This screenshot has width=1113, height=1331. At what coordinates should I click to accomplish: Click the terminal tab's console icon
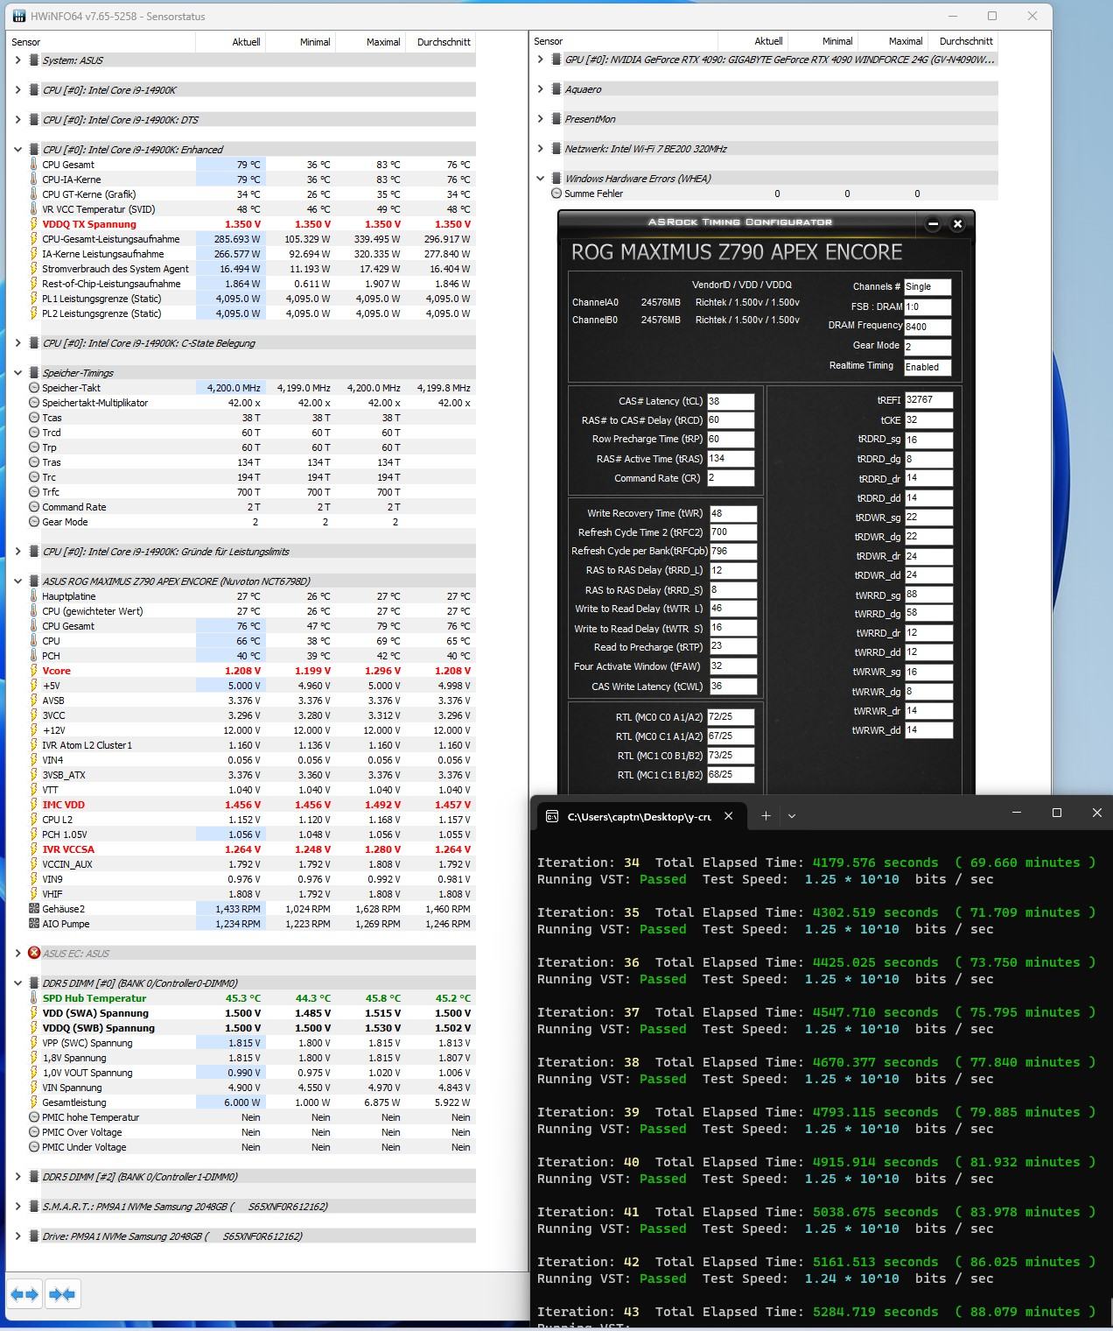tap(552, 816)
